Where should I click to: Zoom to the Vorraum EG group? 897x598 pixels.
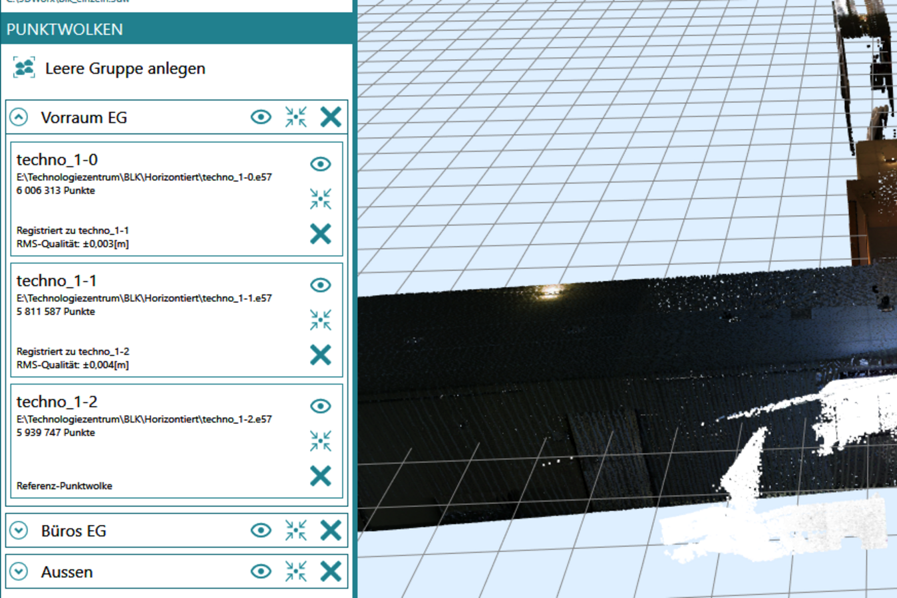coord(295,117)
